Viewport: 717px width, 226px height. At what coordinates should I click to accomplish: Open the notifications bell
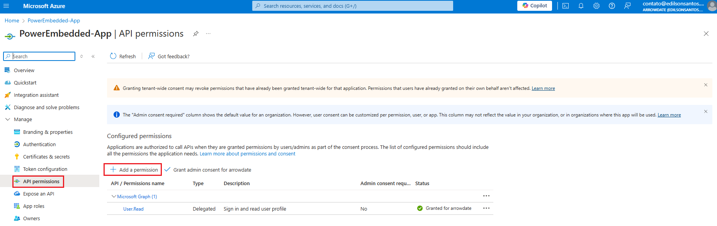pyautogui.click(x=581, y=6)
